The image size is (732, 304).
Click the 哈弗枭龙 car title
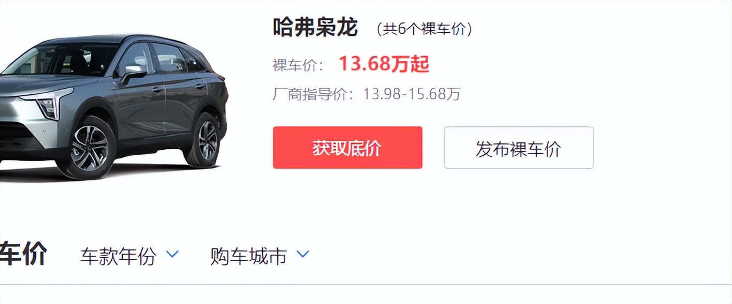(315, 27)
